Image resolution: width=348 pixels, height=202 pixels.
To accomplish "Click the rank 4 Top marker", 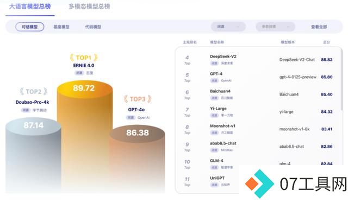I will (187, 60).
